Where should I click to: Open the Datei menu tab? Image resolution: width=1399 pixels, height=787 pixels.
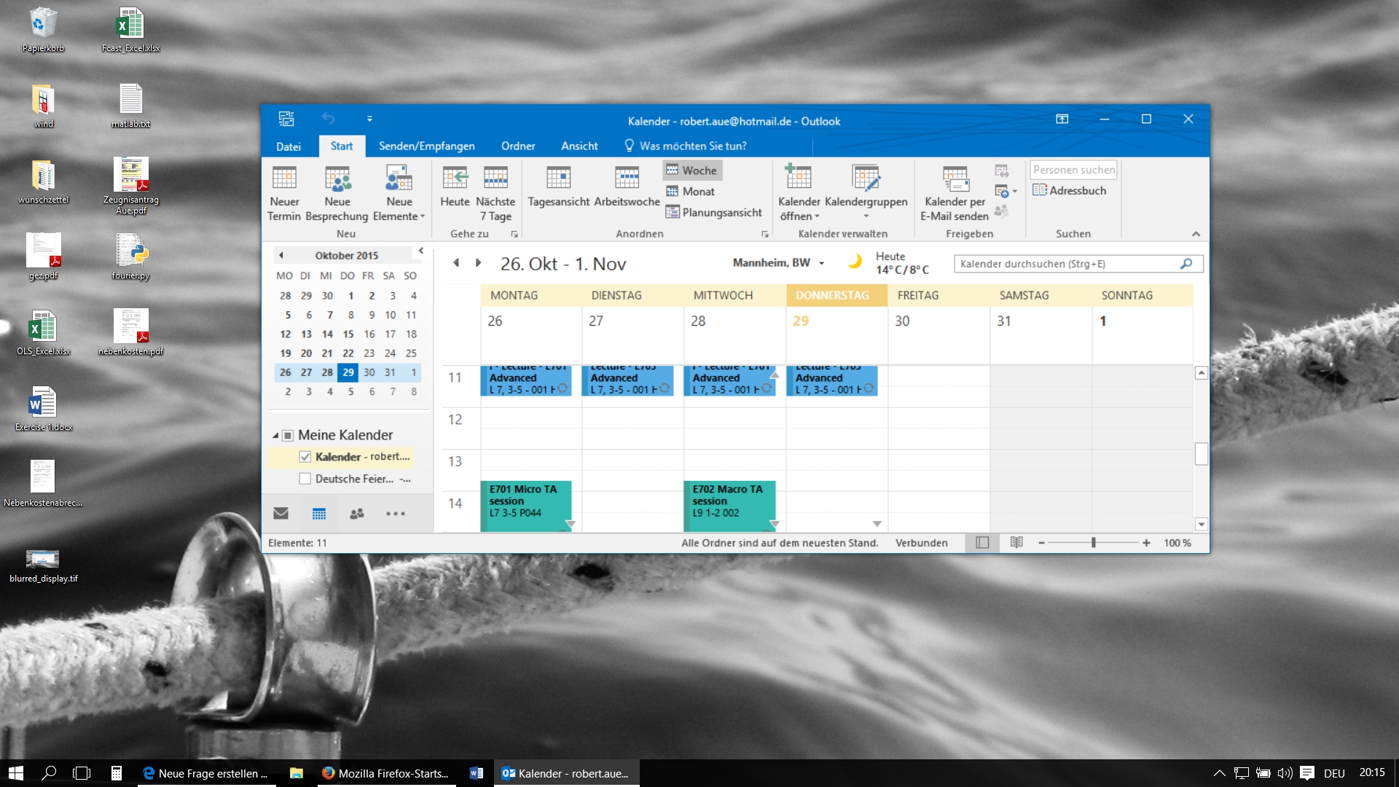(289, 146)
